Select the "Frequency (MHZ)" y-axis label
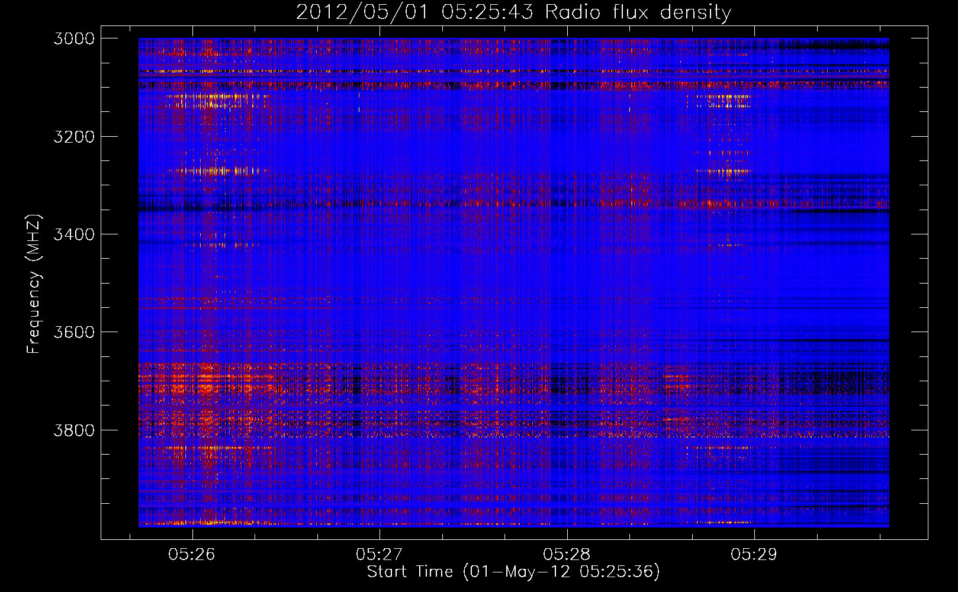This screenshot has height=592, width=958. click(34, 284)
